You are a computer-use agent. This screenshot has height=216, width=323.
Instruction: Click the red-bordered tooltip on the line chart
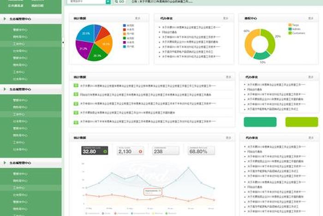153,191
